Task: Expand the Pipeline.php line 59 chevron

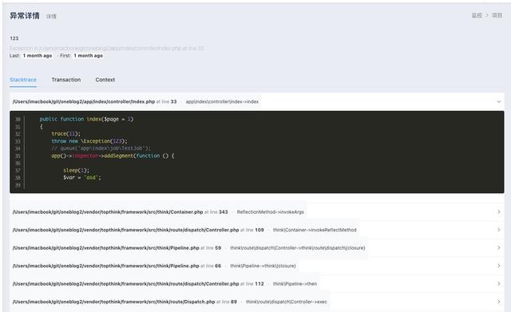Action: pos(498,247)
